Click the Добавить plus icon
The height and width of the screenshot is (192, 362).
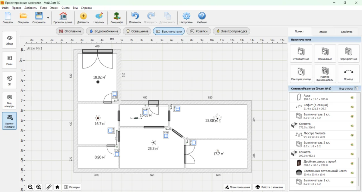[83, 16]
